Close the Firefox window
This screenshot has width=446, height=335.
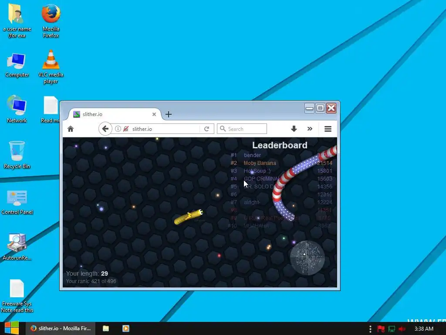pos(331,108)
